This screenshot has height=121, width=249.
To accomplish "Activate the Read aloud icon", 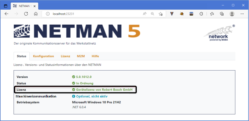I will click(145, 14).
